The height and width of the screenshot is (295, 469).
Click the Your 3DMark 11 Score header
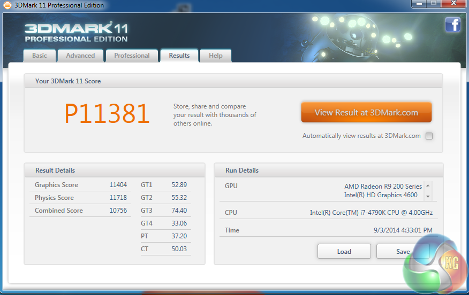pyautogui.click(x=233, y=81)
